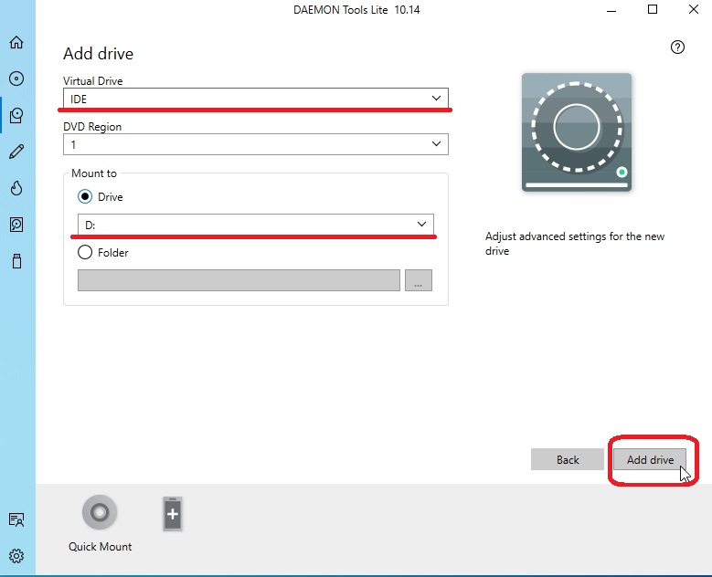Click the Quick Mount label
Viewport: 712px width, 577px height.
100,547
